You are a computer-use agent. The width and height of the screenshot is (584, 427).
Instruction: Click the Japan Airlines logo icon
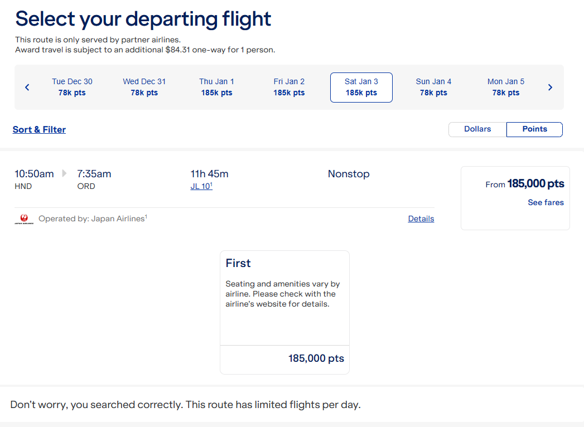point(24,219)
